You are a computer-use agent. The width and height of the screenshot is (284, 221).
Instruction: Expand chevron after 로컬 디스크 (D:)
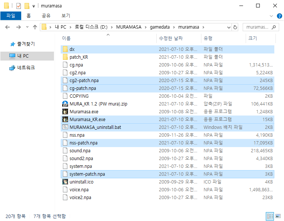click(x=112, y=27)
